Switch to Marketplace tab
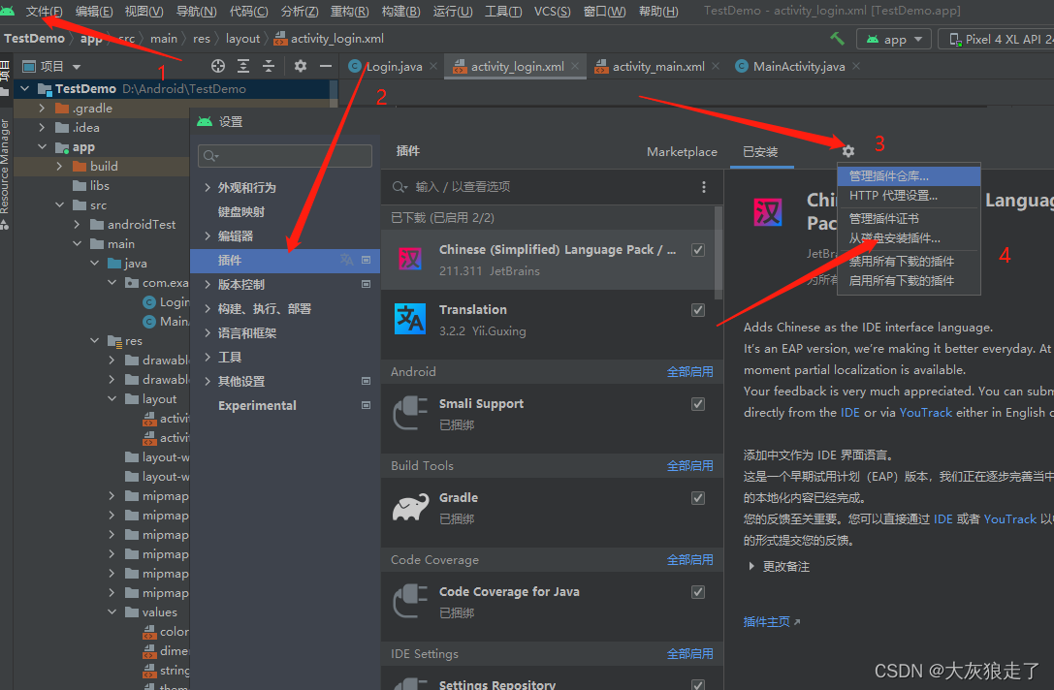 click(x=682, y=152)
